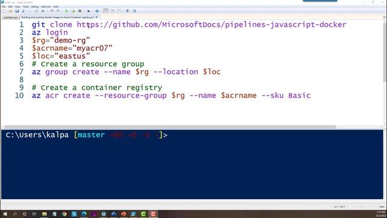387x218 pixels.
Task: Click the Cut scissors icon in toolbar
Action: (x=24, y=11)
